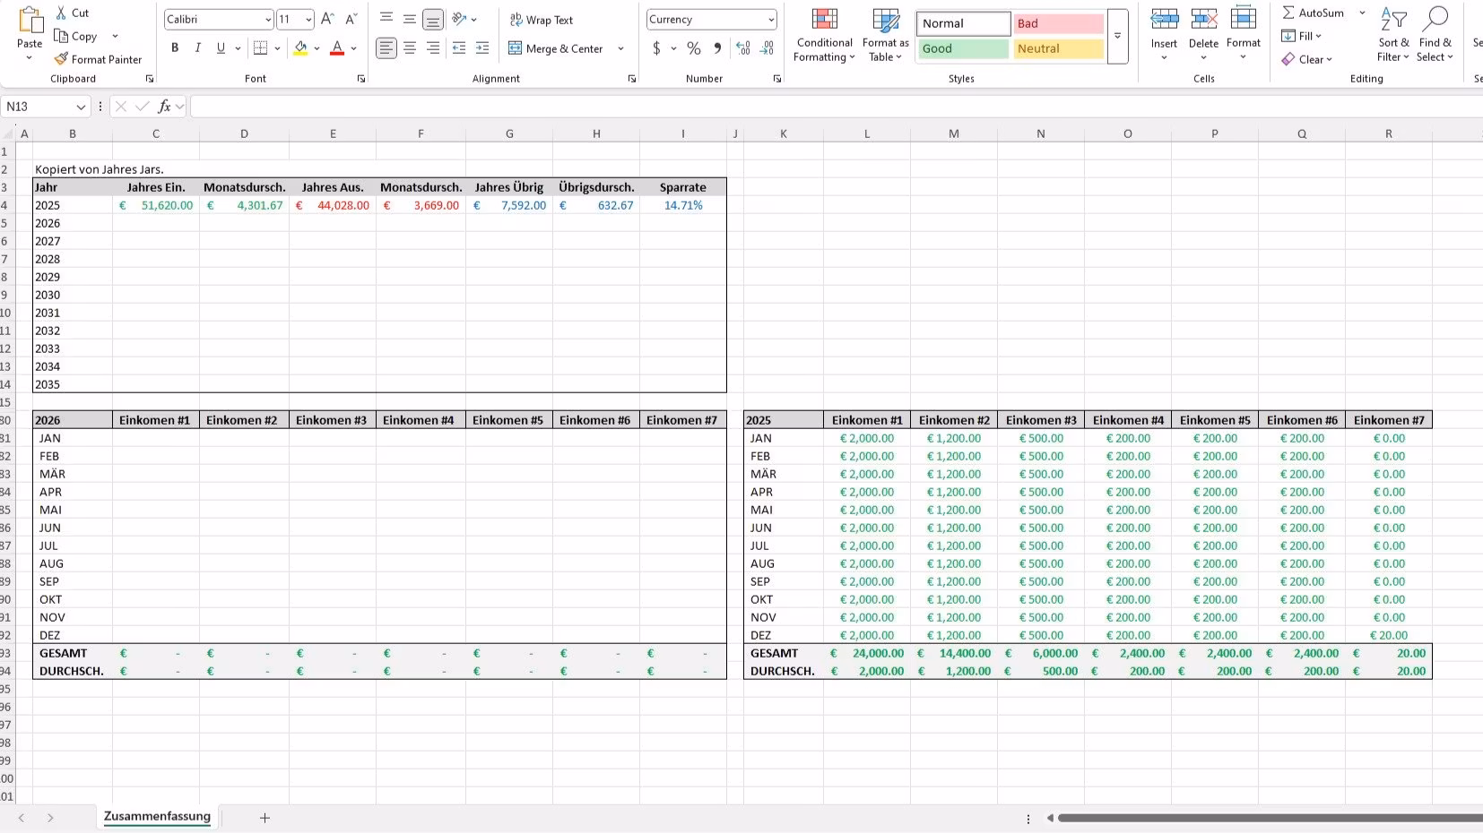Click the Increase Font Size icon

327,19
